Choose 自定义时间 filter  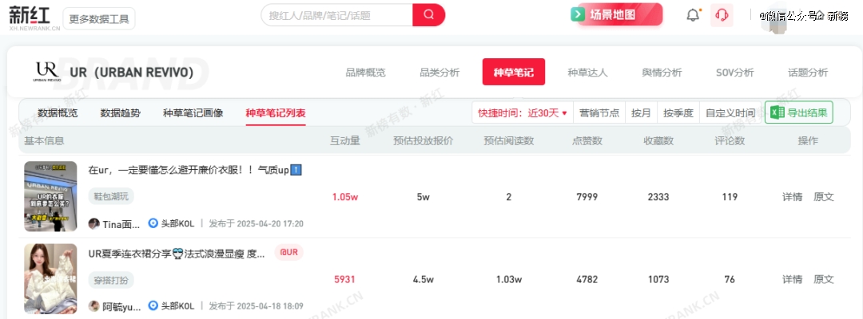tap(730, 112)
